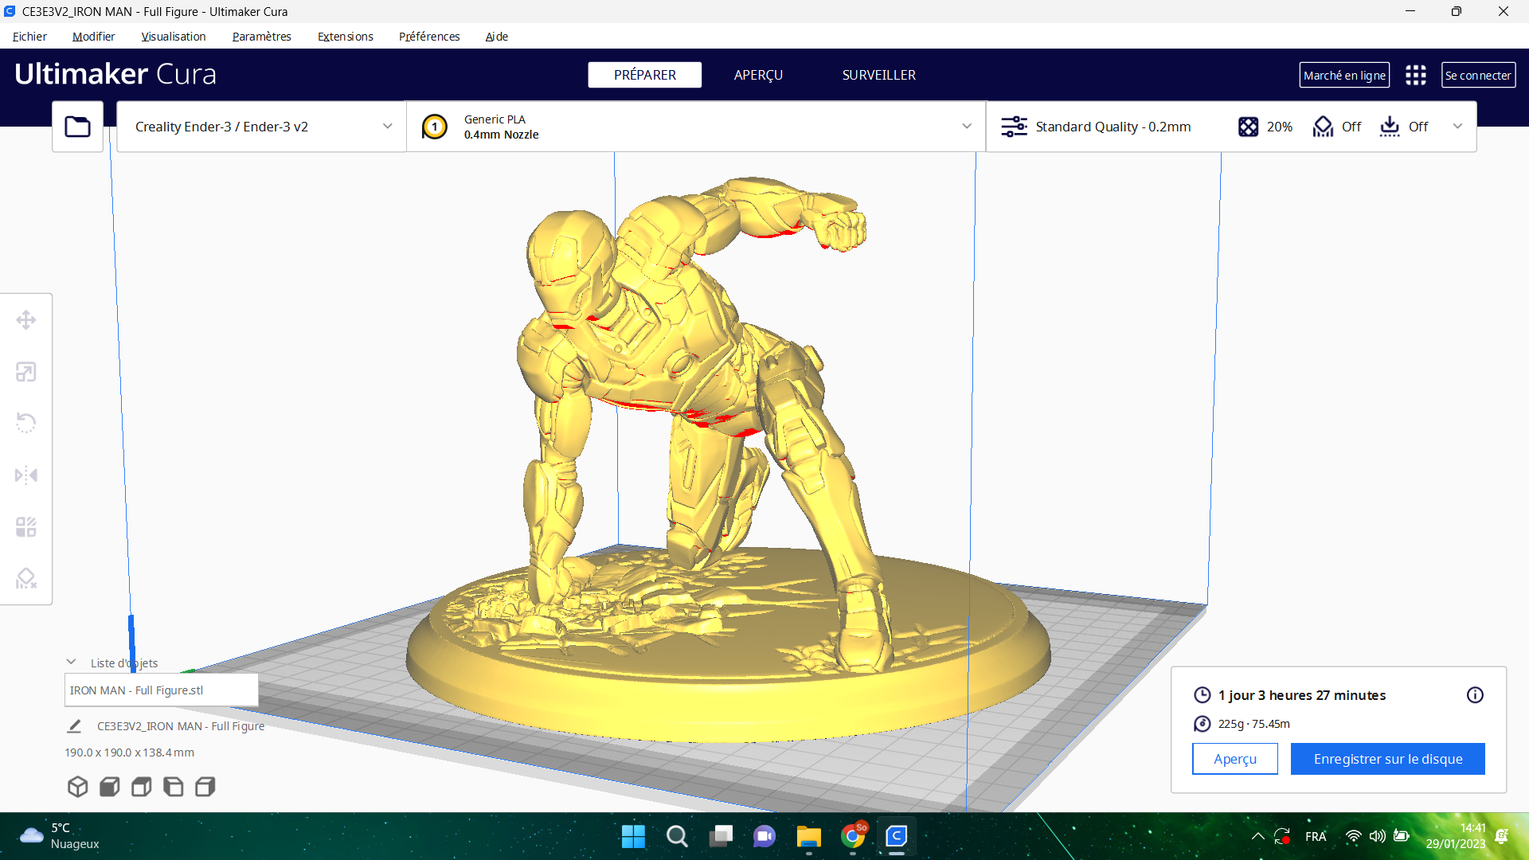1529x860 pixels.
Task: Switch to 3D view cube icon
Action: click(77, 787)
